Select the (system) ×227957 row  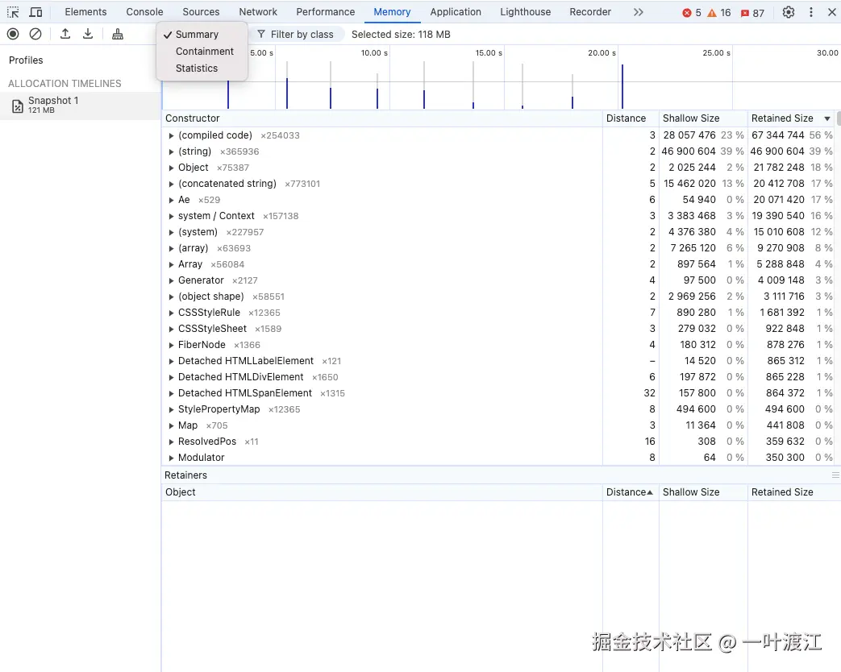[x=499, y=232]
